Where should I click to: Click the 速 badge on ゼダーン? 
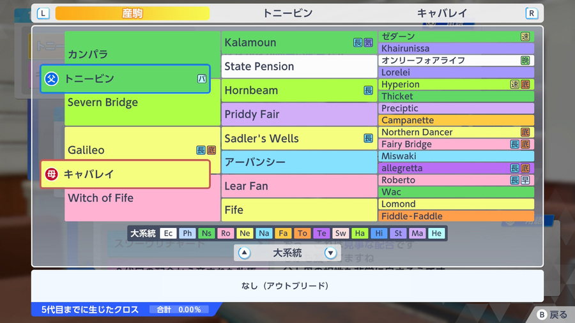pyautogui.click(x=525, y=36)
